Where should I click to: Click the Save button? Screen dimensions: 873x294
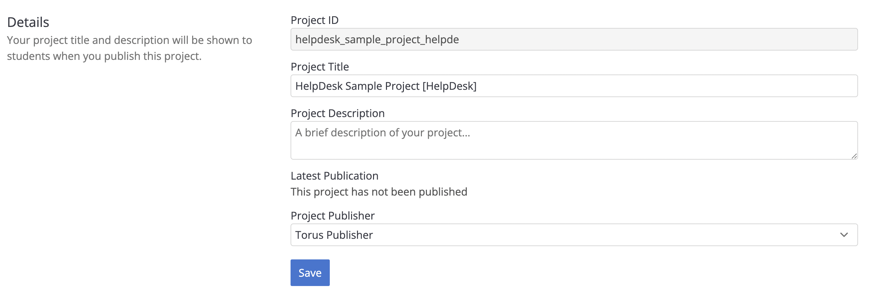310,273
